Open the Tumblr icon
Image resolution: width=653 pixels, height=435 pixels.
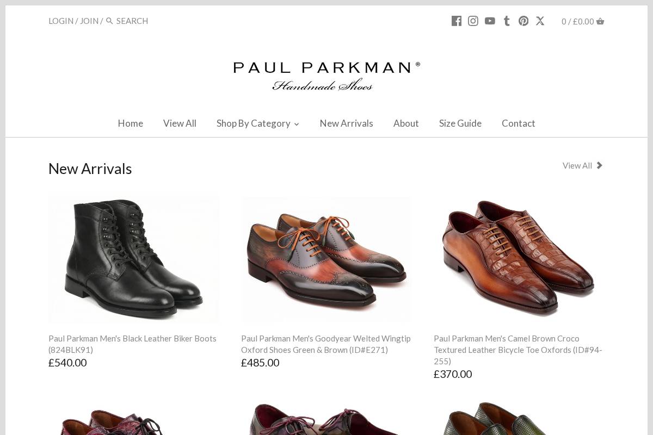point(507,21)
